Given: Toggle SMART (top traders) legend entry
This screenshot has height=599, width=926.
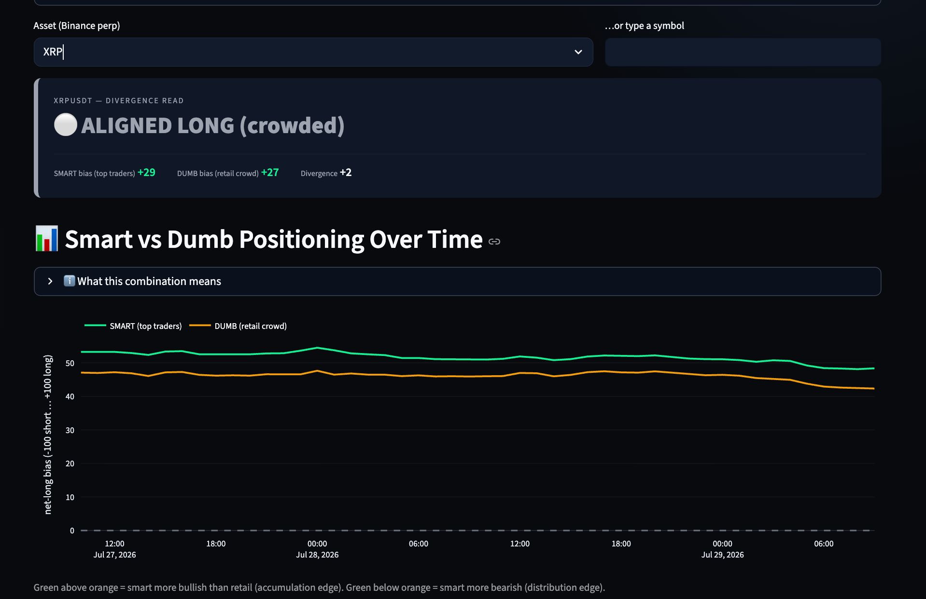Looking at the screenshot, I should (x=133, y=326).
